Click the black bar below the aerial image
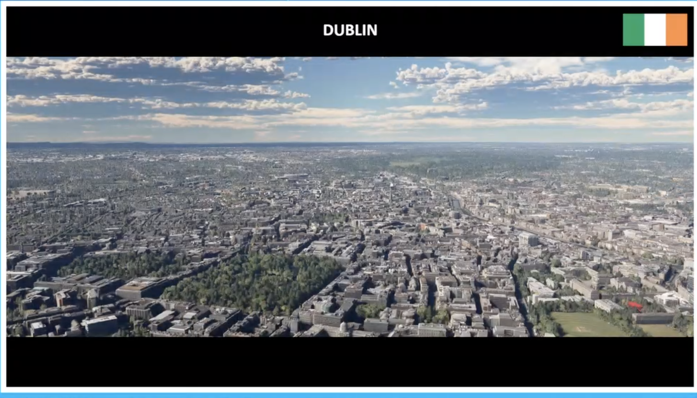 click(350, 361)
